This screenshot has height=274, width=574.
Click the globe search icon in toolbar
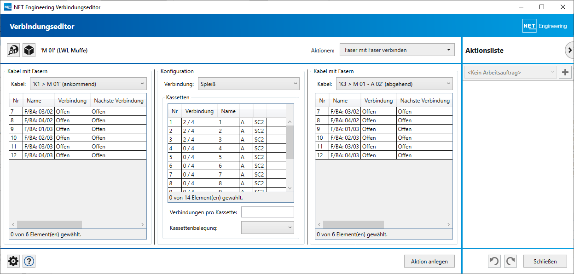[13, 50]
